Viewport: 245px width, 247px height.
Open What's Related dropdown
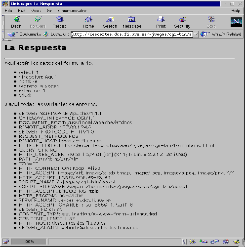(221, 34)
